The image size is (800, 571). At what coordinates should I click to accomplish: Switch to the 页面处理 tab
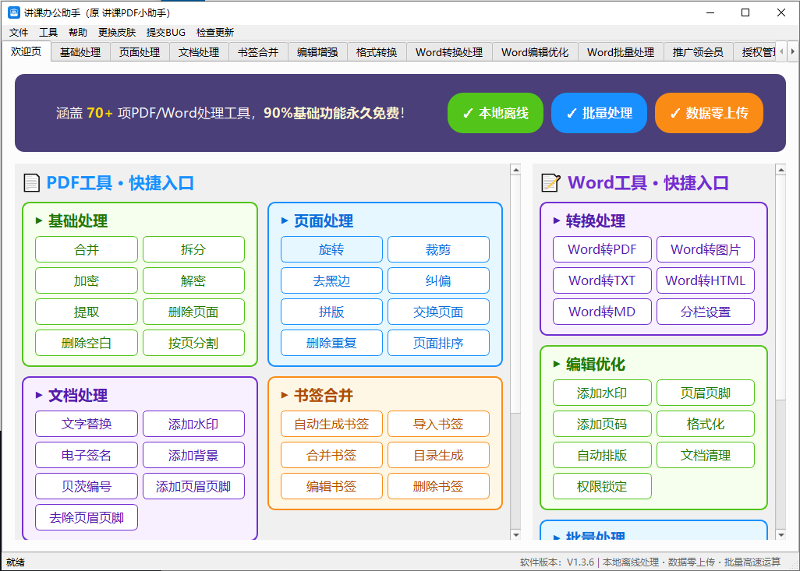click(x=140, y=52)
